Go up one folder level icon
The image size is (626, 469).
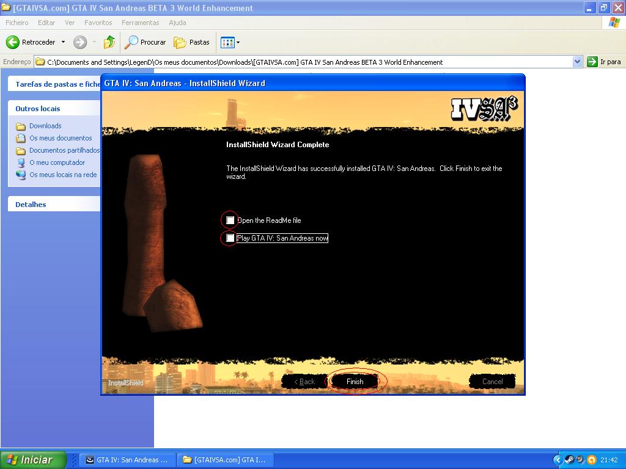(109, 42)
